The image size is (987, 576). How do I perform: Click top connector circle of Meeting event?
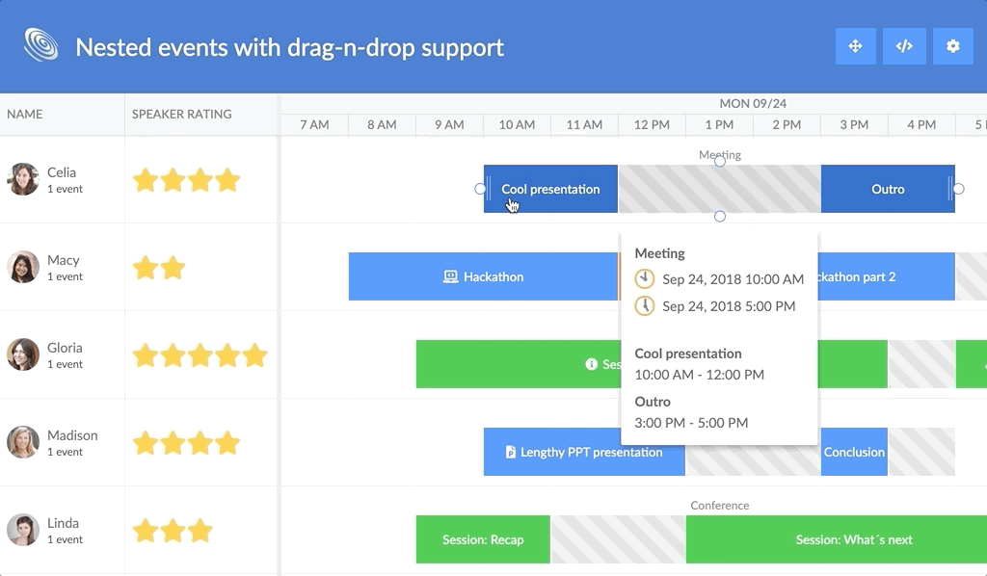[x=720, y=162]
